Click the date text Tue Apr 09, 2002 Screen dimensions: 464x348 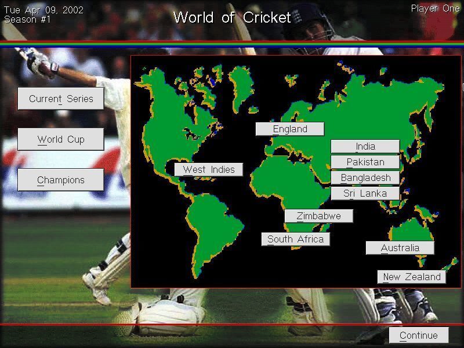click(44, 10)
